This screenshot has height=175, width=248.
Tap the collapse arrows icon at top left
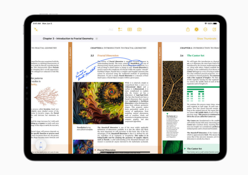pos(36,29)
